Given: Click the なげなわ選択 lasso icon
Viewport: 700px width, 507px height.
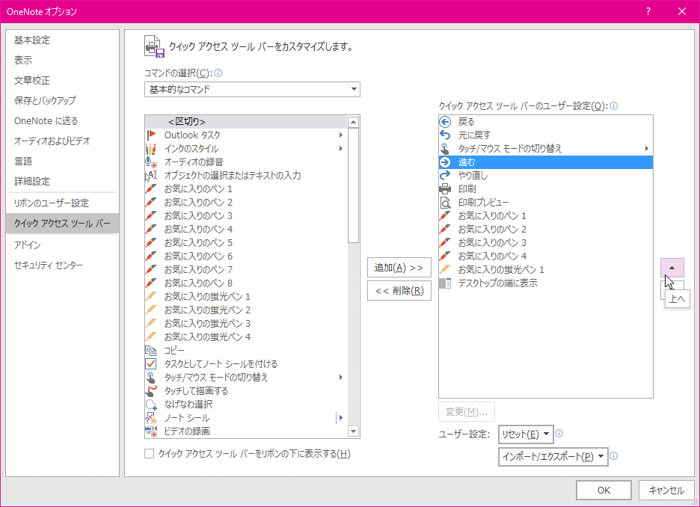Looking at the screenshot, I should coord(152,405).
